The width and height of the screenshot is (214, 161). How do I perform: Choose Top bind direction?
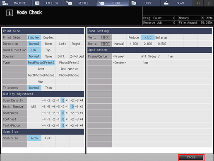coord(48,50)
